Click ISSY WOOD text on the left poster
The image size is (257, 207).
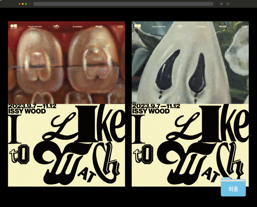(x=27, y=111)
